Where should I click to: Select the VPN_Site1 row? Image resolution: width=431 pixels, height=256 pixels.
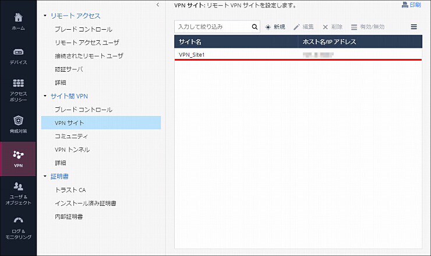(x=298, y=54)
